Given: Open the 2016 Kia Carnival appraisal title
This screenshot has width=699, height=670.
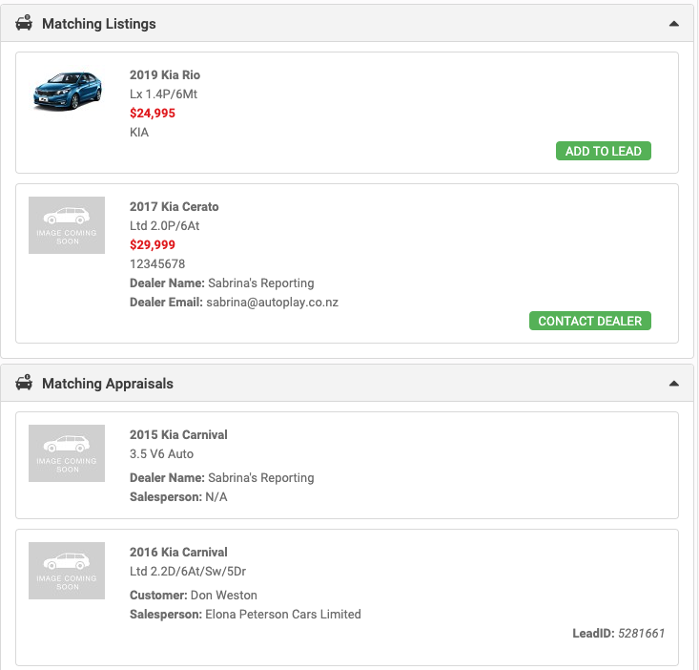Looking at the screenshot, I should click(x=178, y=553).
